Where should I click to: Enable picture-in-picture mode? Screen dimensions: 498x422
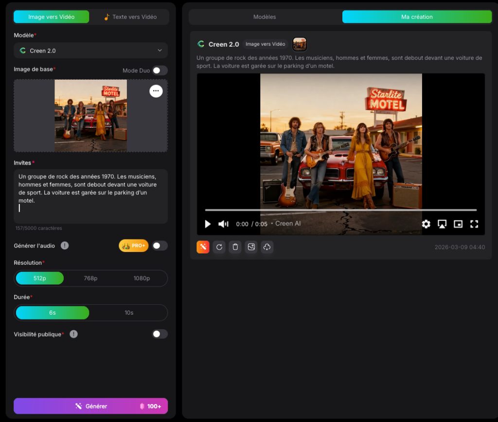click(458, 224)
